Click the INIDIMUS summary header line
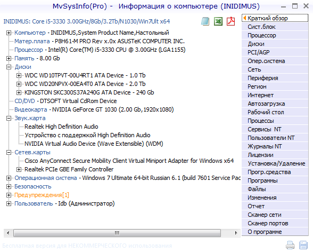Image resolution: width=313 pixels, height=252 pixels. click(x=87, y=21)
